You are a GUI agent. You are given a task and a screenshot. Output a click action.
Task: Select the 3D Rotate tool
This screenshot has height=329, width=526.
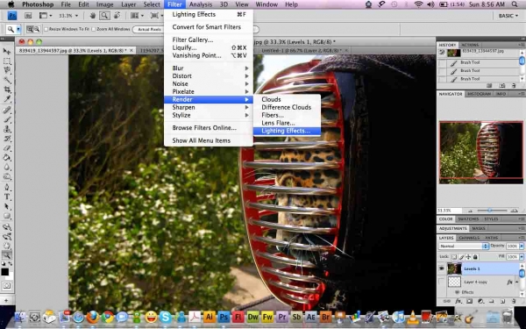point(7,227)
